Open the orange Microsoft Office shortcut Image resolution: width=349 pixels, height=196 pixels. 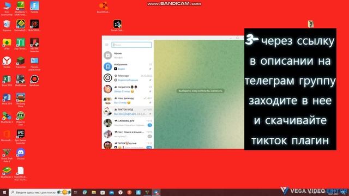pyautogui.click(x=7, y=136)
